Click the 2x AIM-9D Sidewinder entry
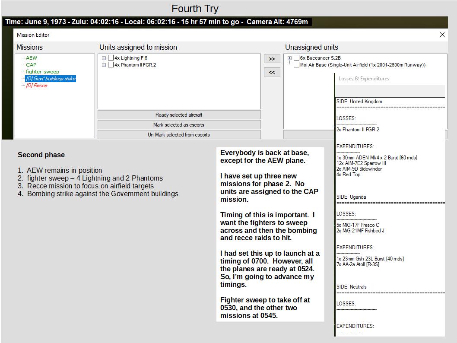 (x=359, y=169)
